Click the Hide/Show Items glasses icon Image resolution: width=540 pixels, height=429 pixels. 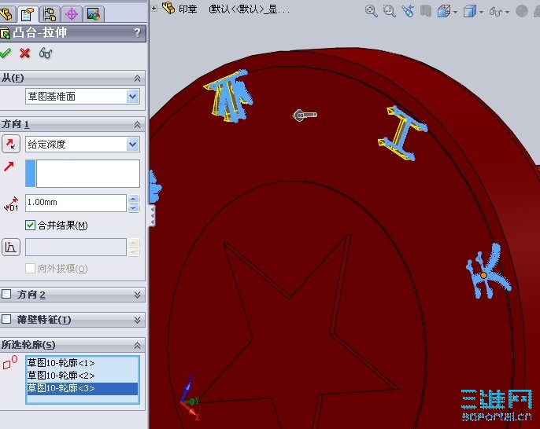[496, 12]
